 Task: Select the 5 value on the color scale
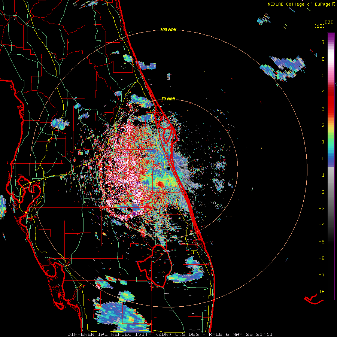[x=323, y=75]
